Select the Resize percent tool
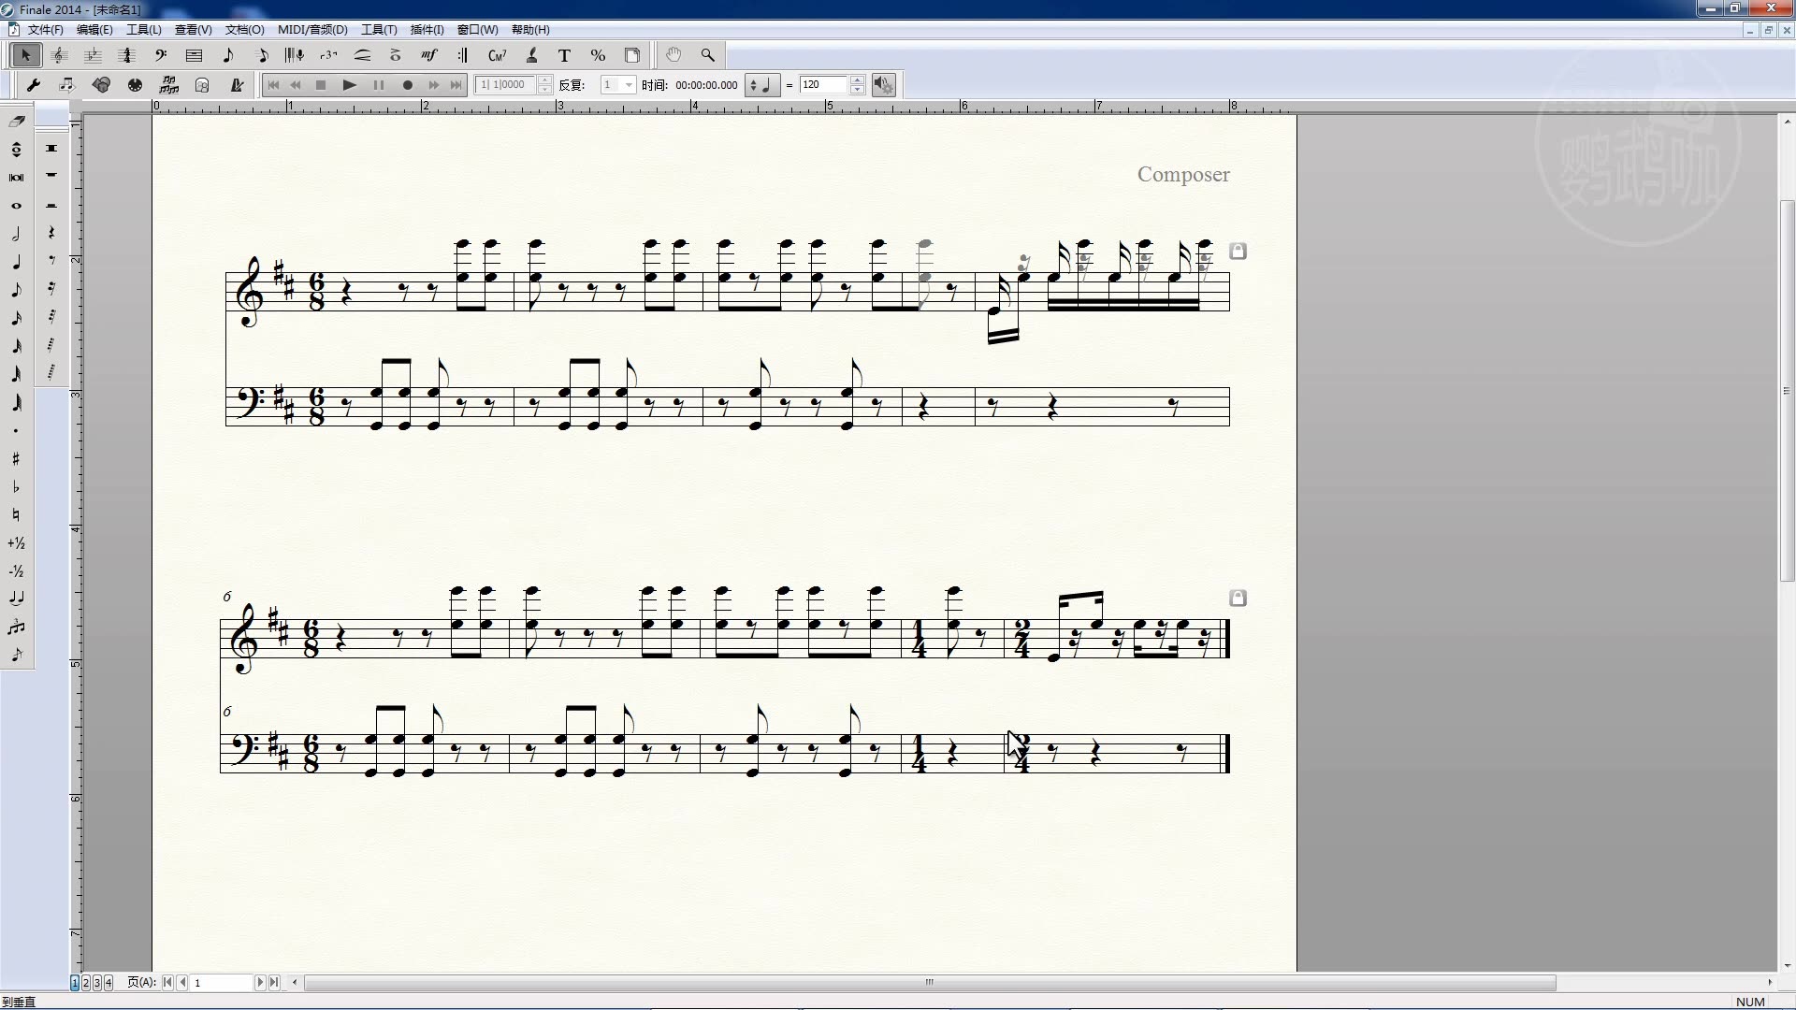 point(598,56)
